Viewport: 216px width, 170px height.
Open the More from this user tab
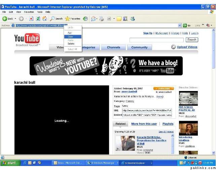click(144, 124)
